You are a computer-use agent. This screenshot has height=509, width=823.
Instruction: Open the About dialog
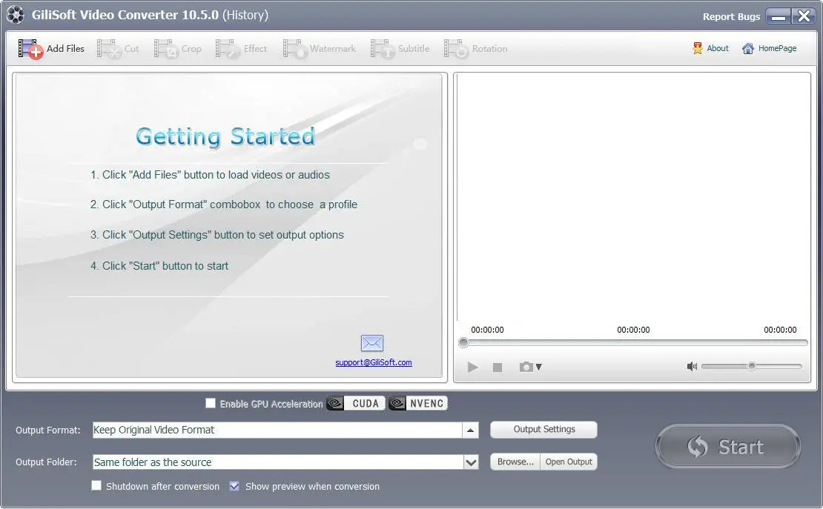tap(711, 48)
